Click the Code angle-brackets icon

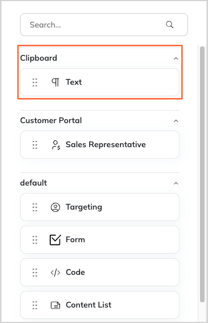pos(55,273)
